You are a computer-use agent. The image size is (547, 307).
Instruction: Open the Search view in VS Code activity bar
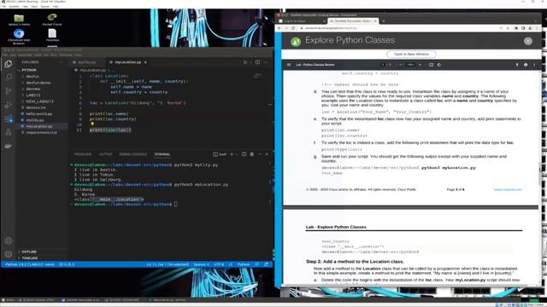pyautogui.click(x=9, y=78)
